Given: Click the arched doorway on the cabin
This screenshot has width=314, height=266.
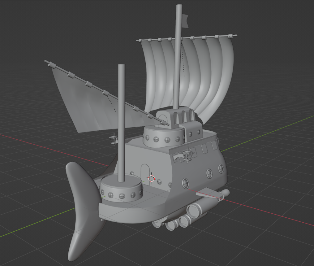Looking at the screenshot, I should pyautogui.click(x=144, y=173).
